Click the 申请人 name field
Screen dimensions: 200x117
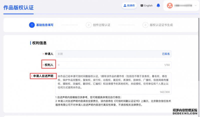click(107, 54)
